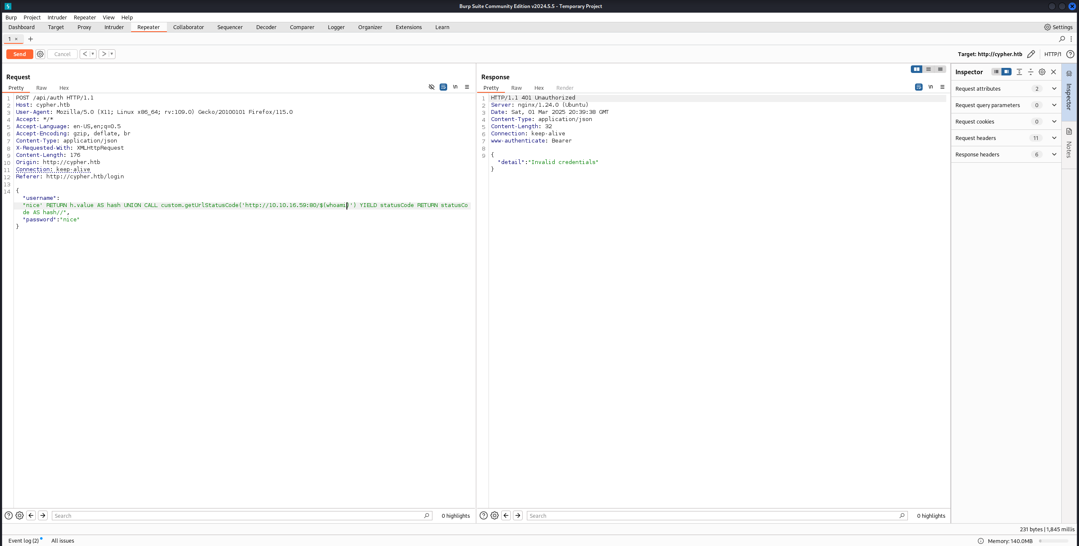Open history back dropdown arrow
Screen dimensions: 1079x546
93,54
